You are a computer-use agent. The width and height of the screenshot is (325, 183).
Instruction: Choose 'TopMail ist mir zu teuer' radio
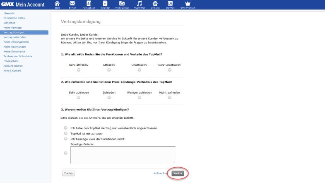(66, 133)
